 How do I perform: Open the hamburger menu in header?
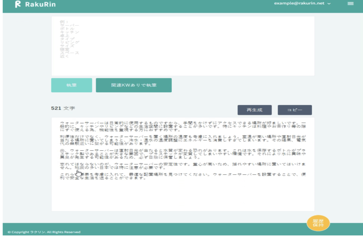tap(350, 4)
